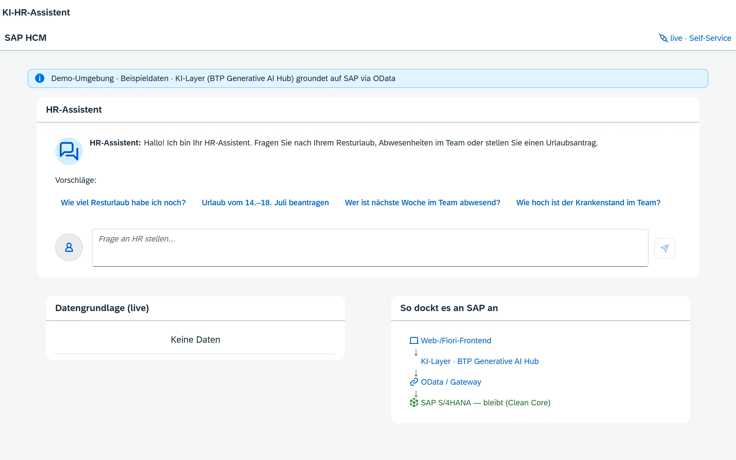Click the KI-Layer · BTP Generative AI Hub link
The height and width of the screenshot is (460, 736).
[480, 361]
